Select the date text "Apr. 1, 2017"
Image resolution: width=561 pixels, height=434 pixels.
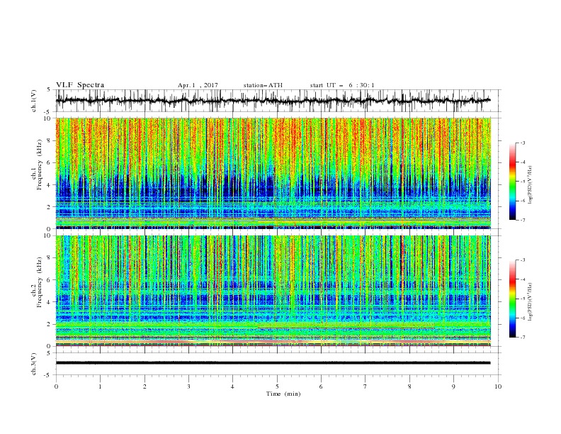coord(198,85)
